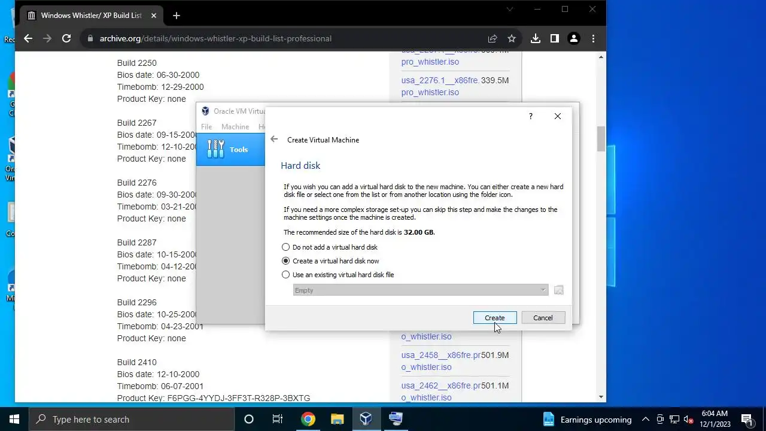Click the Cancel button in the wizard
The width and height of the screenshot is (766, 431).
click(543, 318)
